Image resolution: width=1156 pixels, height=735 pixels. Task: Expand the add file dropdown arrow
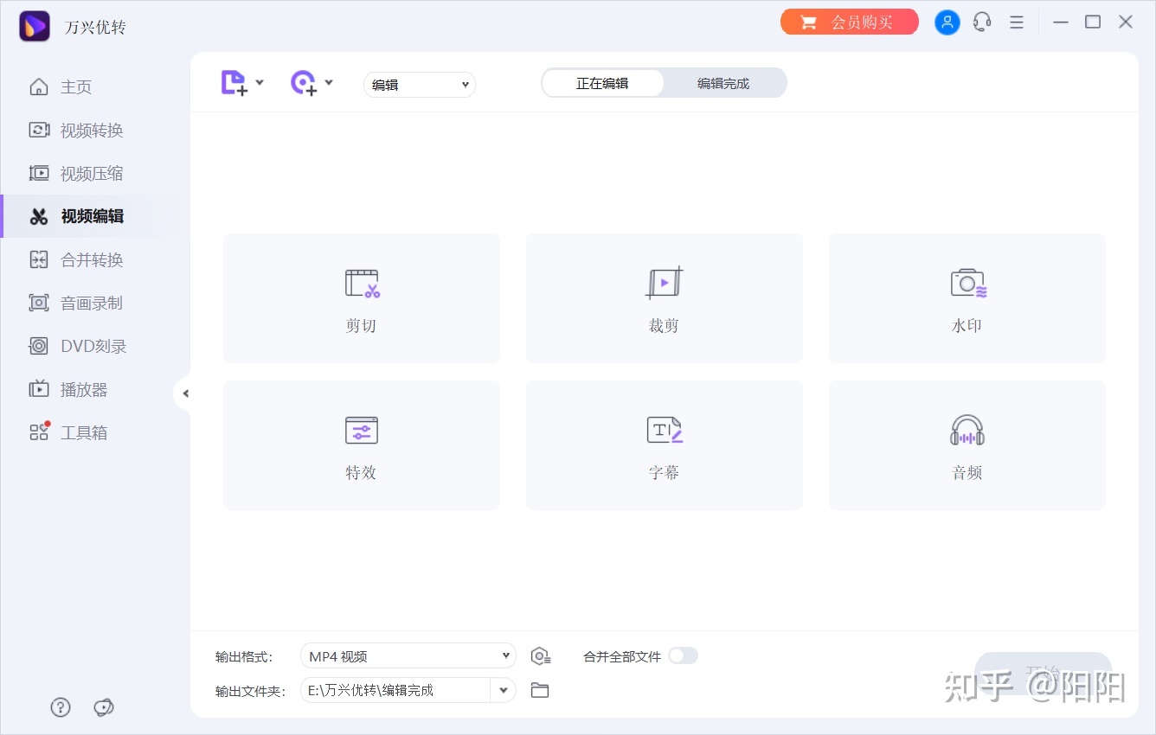(260, 83)
